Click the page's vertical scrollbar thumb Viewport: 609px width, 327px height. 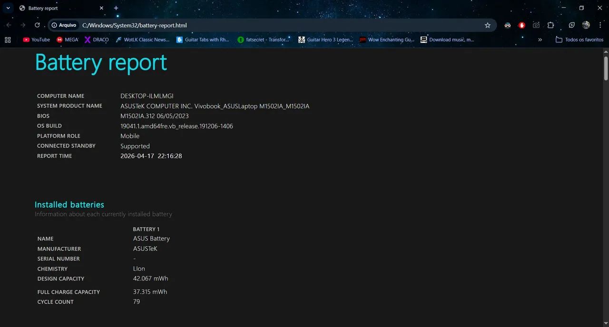[x=606, y=68]
